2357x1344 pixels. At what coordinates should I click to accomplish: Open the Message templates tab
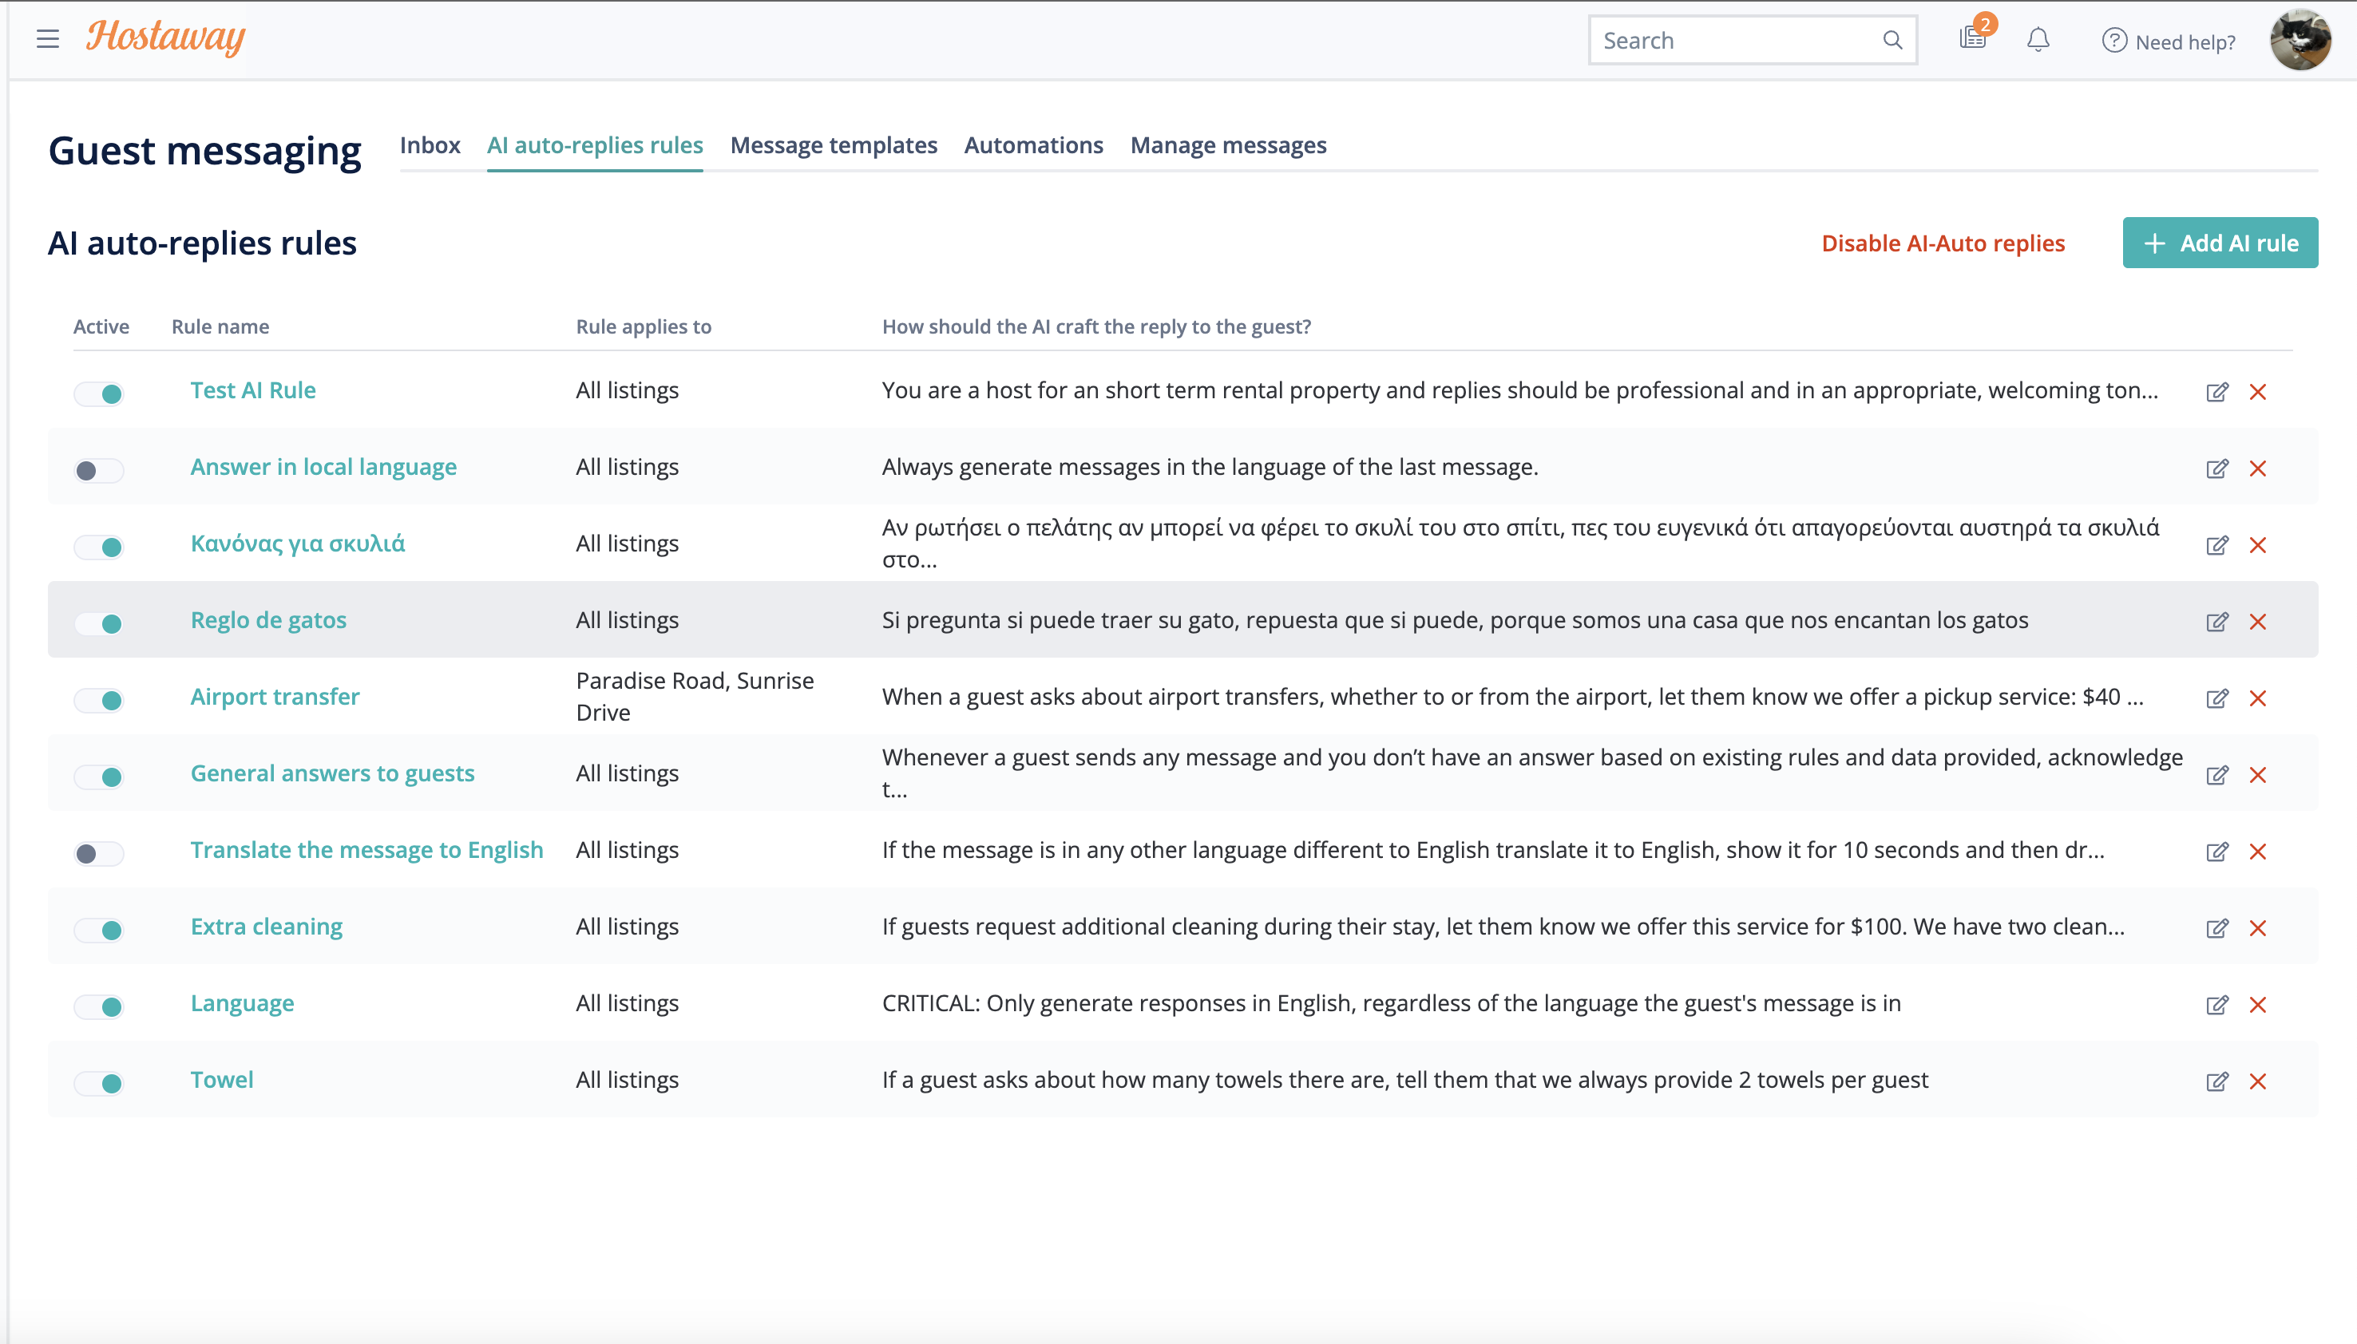(x=833, y=145)
